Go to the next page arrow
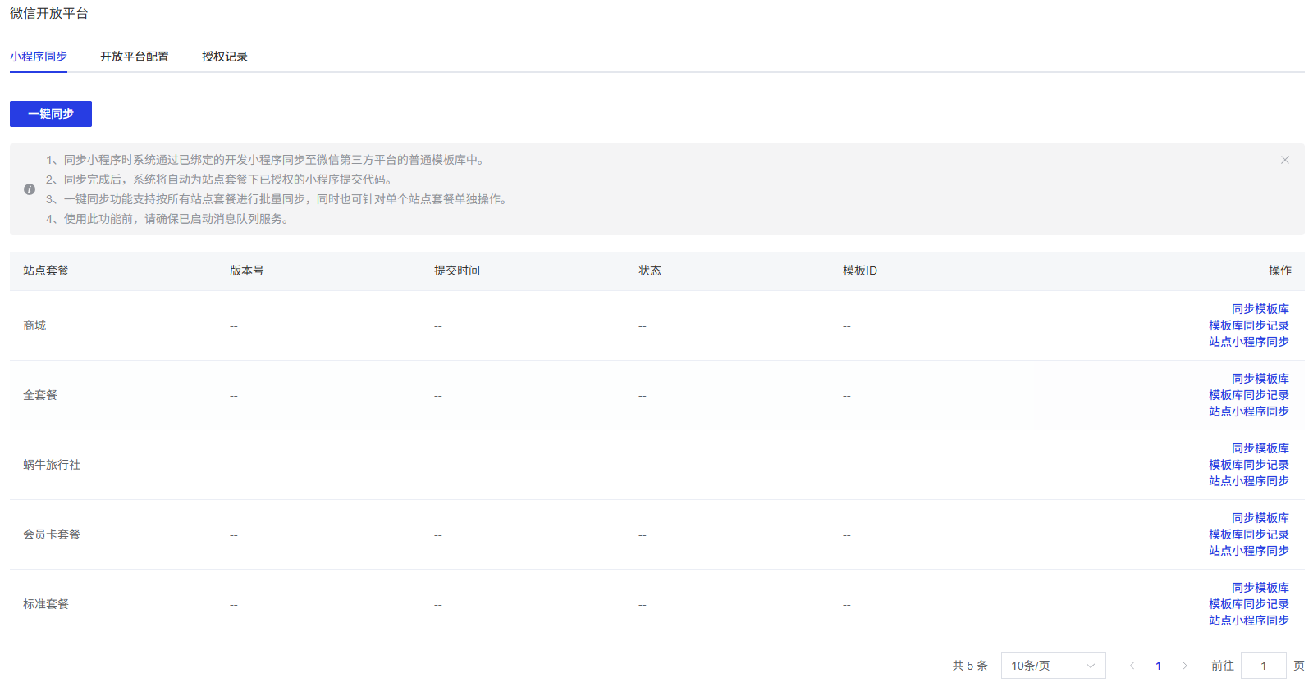 (1184, 666)
